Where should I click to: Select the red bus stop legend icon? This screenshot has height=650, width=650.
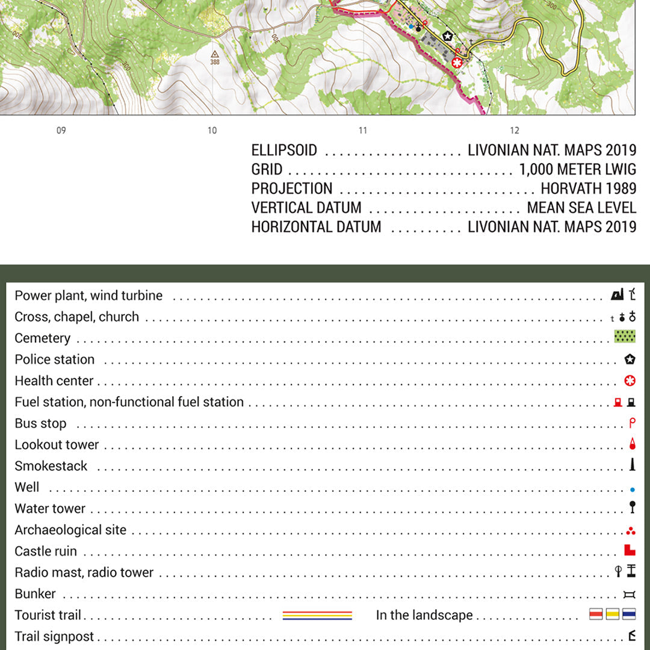tap(631, 423)
